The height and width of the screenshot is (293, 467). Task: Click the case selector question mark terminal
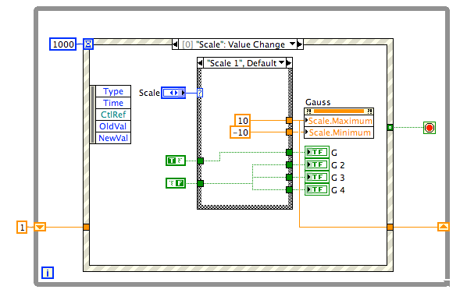[200, 93]
